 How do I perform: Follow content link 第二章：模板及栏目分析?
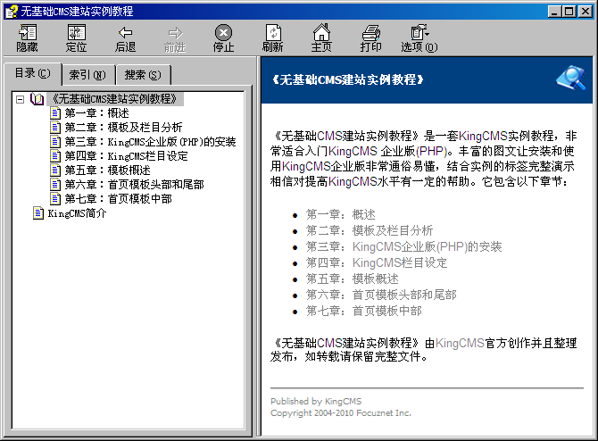(370, 231)
